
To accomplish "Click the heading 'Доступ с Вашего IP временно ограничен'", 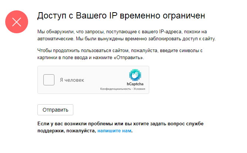I will 121,16.
